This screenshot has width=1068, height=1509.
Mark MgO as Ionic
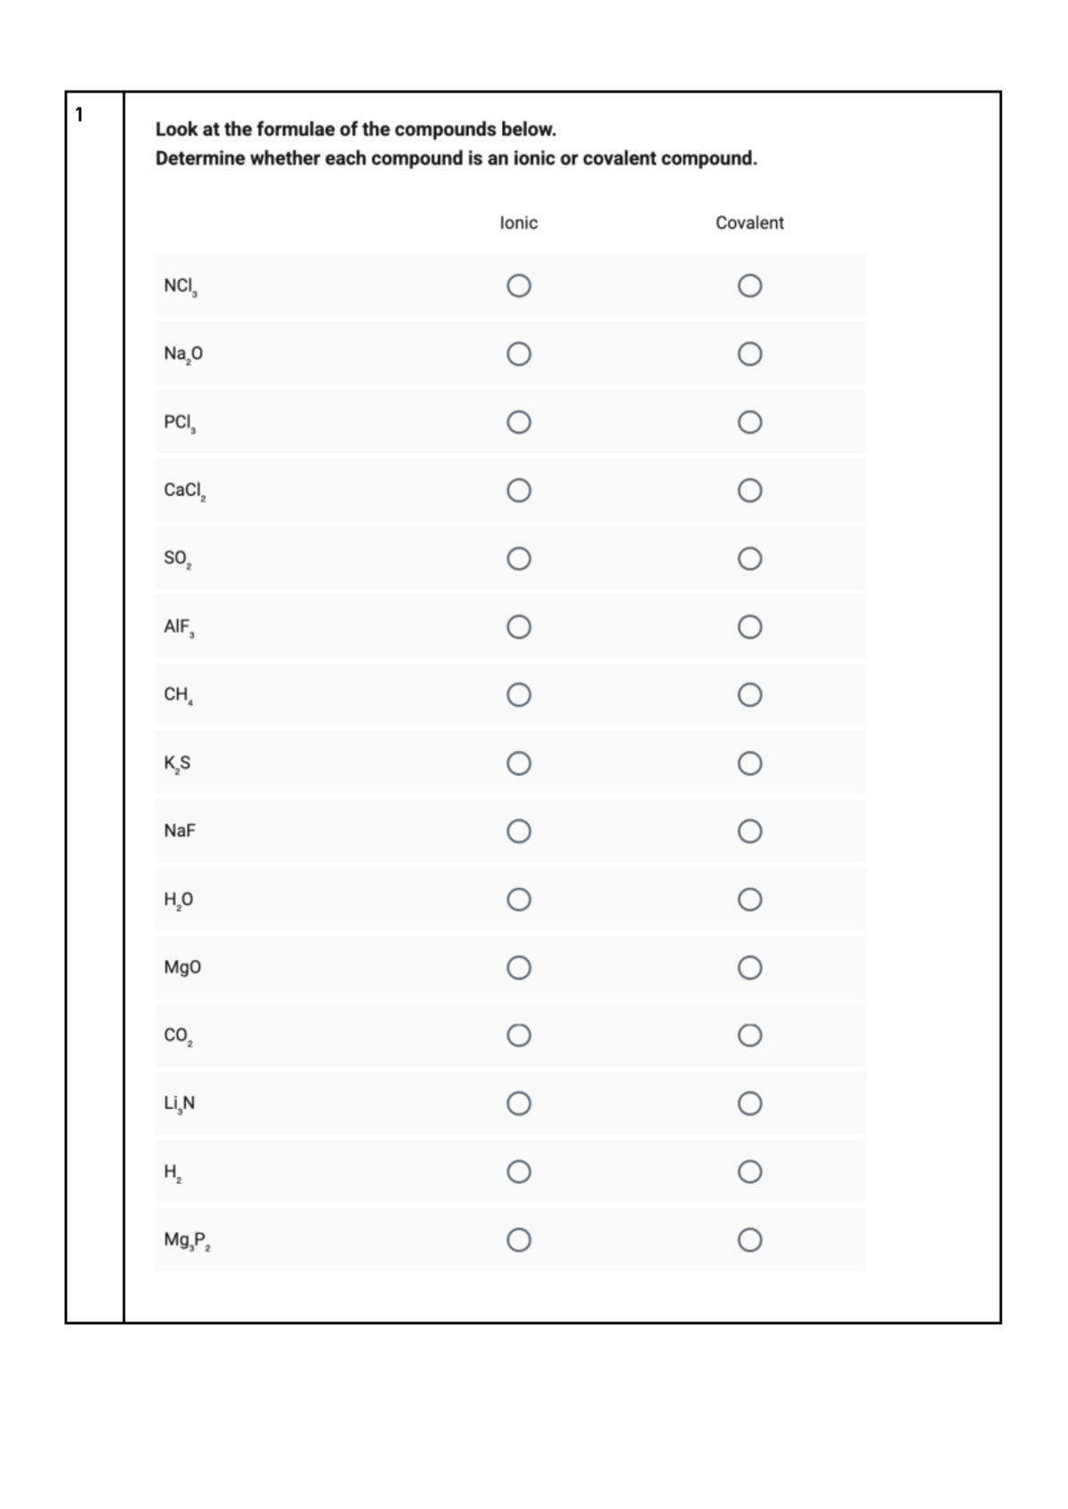[519, 967]
